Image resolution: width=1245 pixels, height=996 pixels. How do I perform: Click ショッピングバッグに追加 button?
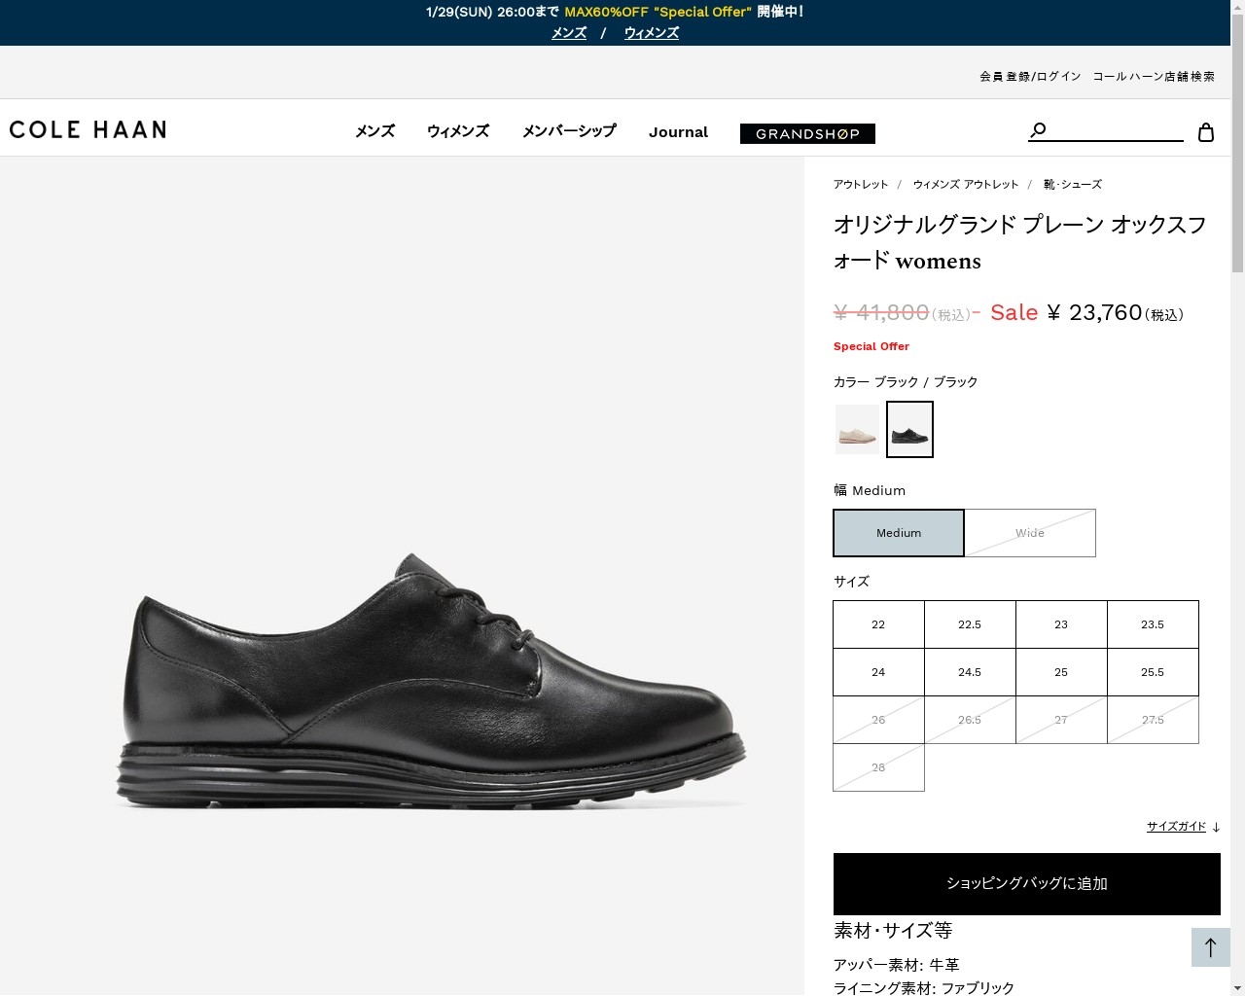[1027, 884]
